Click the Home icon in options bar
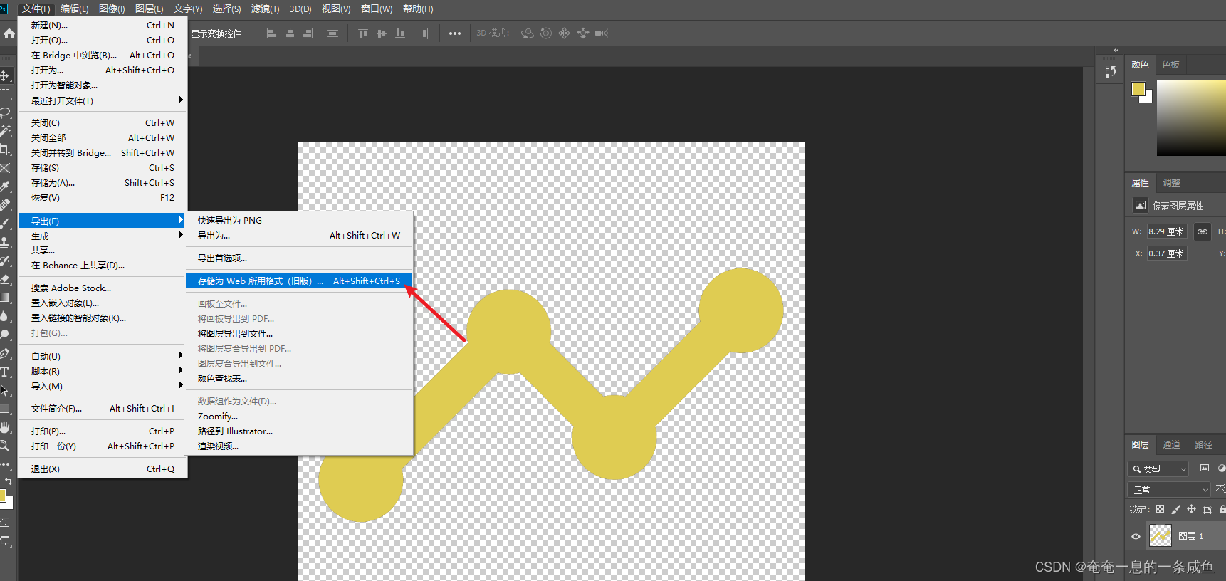The image size is (1226, 581). point(9,33)
